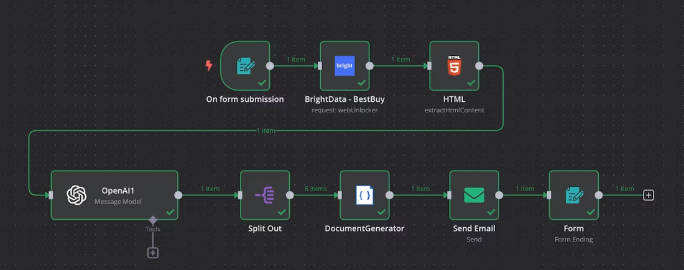Click "1 item" label between Send Email and Form
Image resolution: width=684 pixels, height=270 pixels.
pos(525,189)
